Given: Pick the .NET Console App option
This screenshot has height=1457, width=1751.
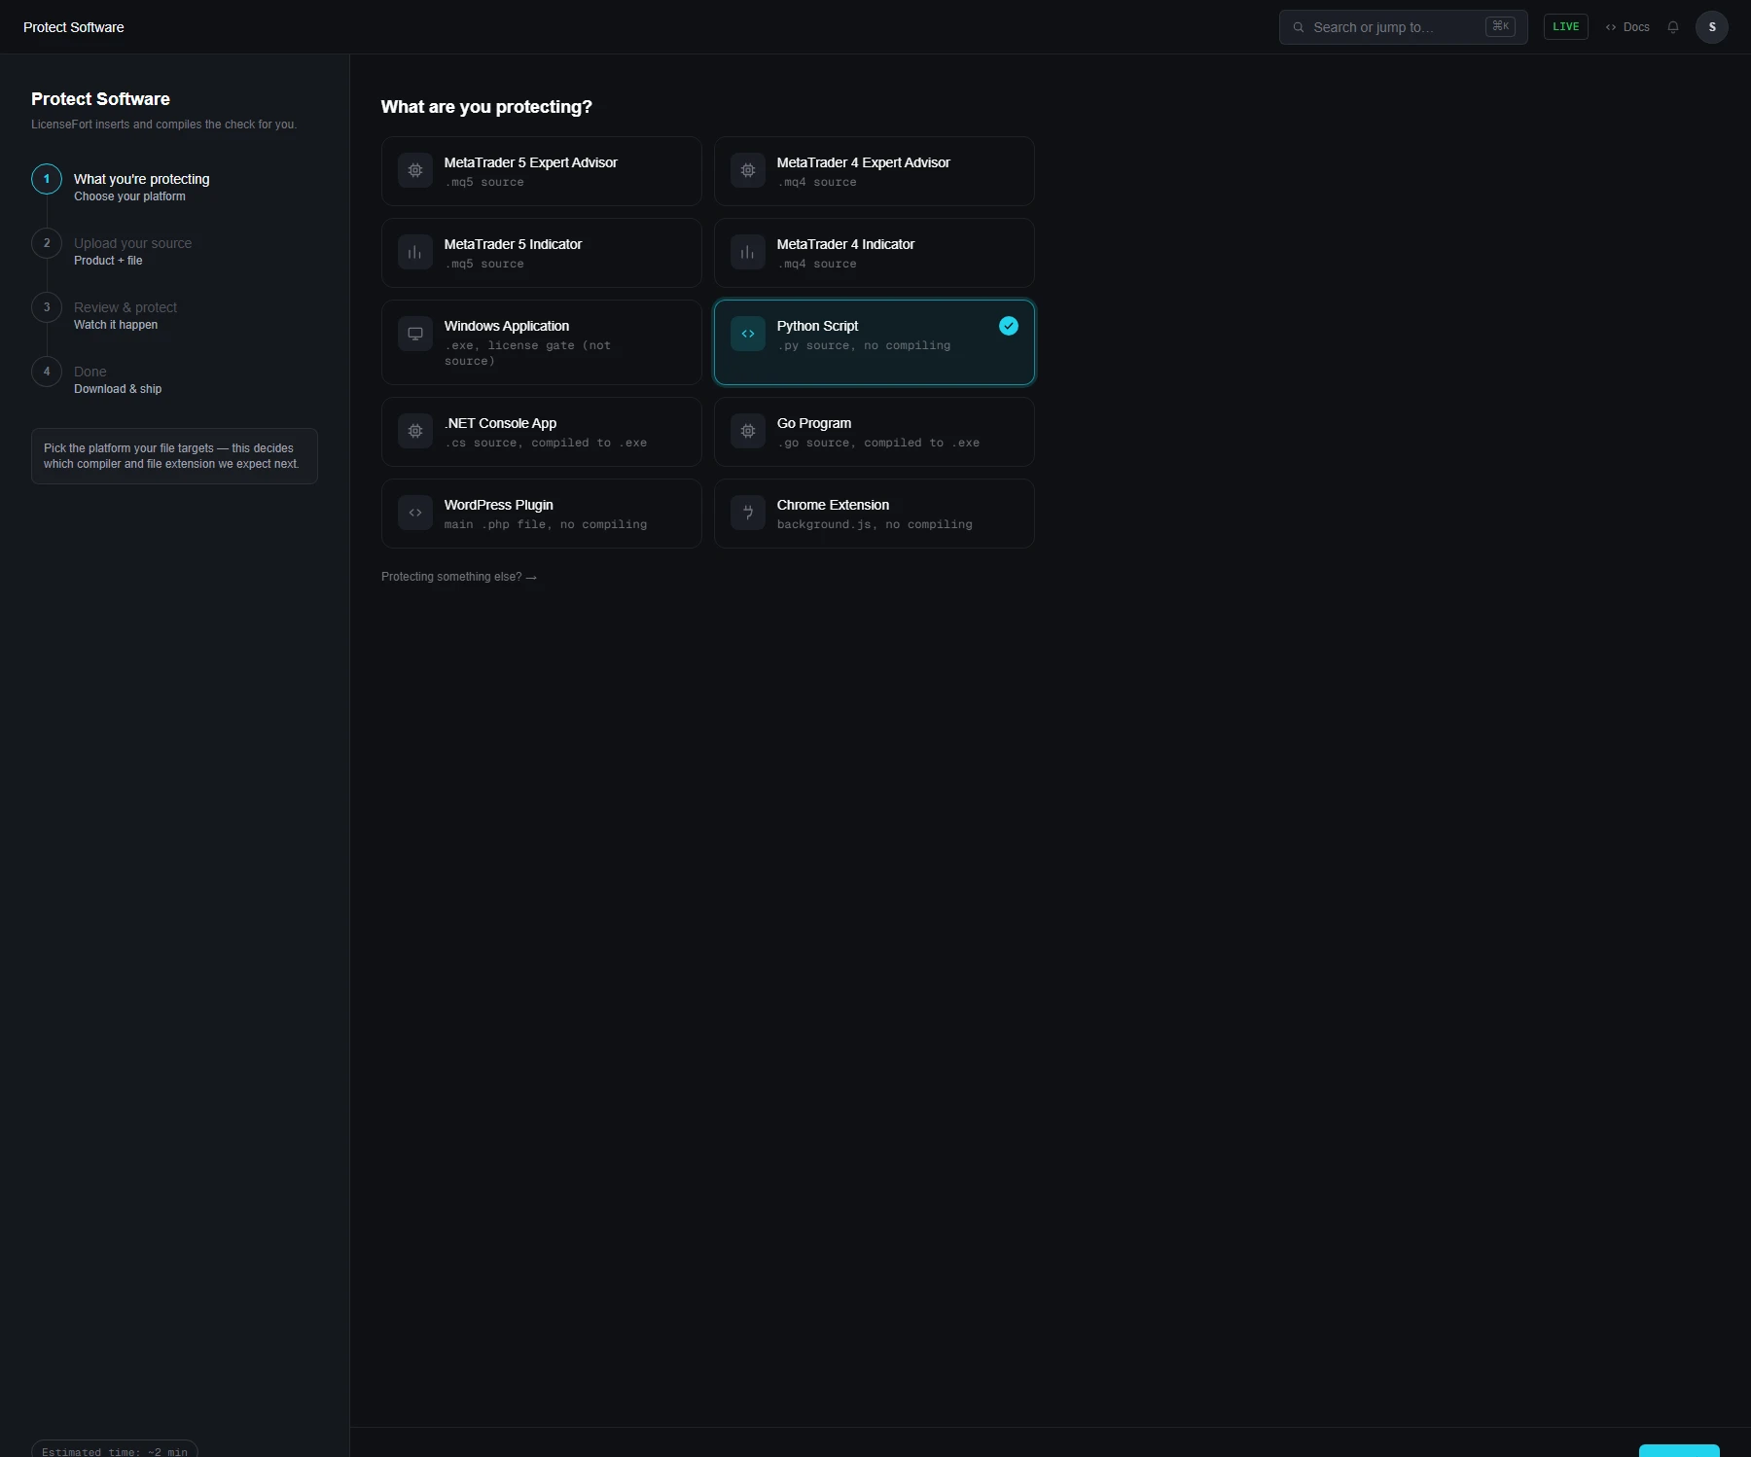Looking at the screenshot, I should click(x=542, y=432).
